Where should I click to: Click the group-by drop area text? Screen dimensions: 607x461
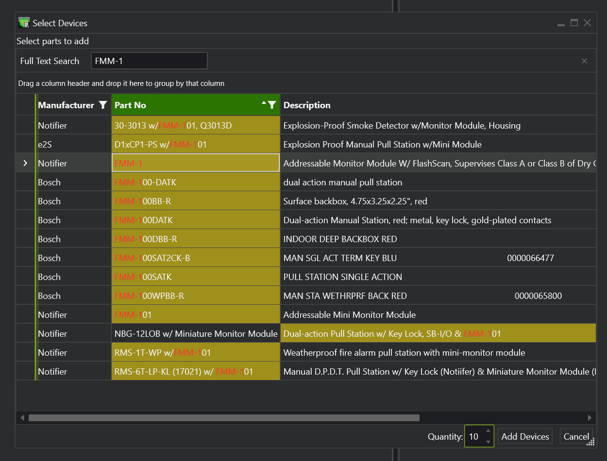pos(121,83)
